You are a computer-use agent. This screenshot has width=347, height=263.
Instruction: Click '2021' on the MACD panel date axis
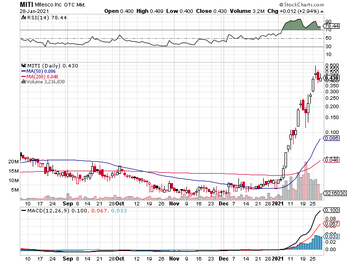coord(278,259)
